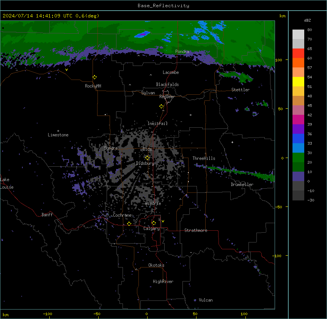This screenshot has width=327, height=319.
Task: Click the Strathmore label
Action: [x=196, y=230]
